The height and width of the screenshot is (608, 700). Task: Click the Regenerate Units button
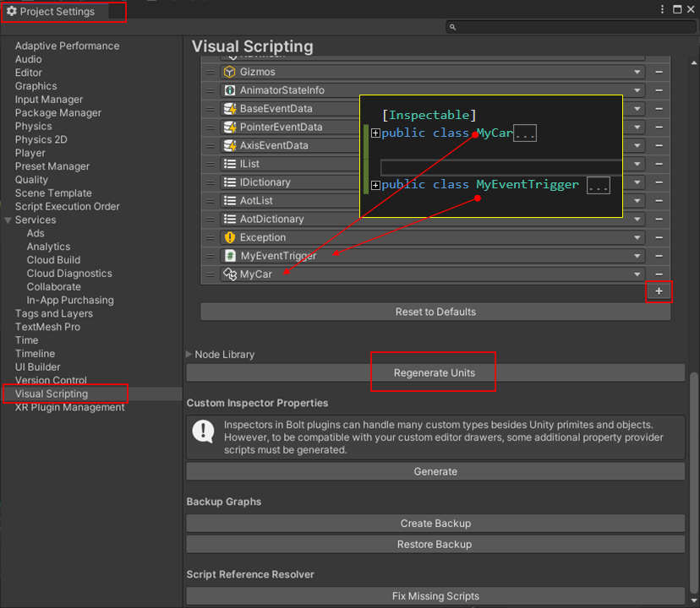point(435,373)
